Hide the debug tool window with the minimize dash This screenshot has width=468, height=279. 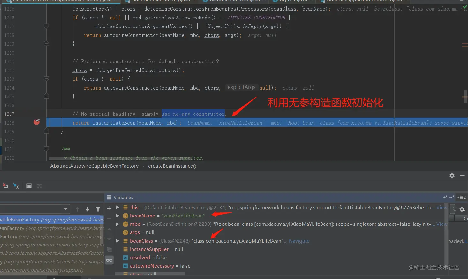[462, 176]
